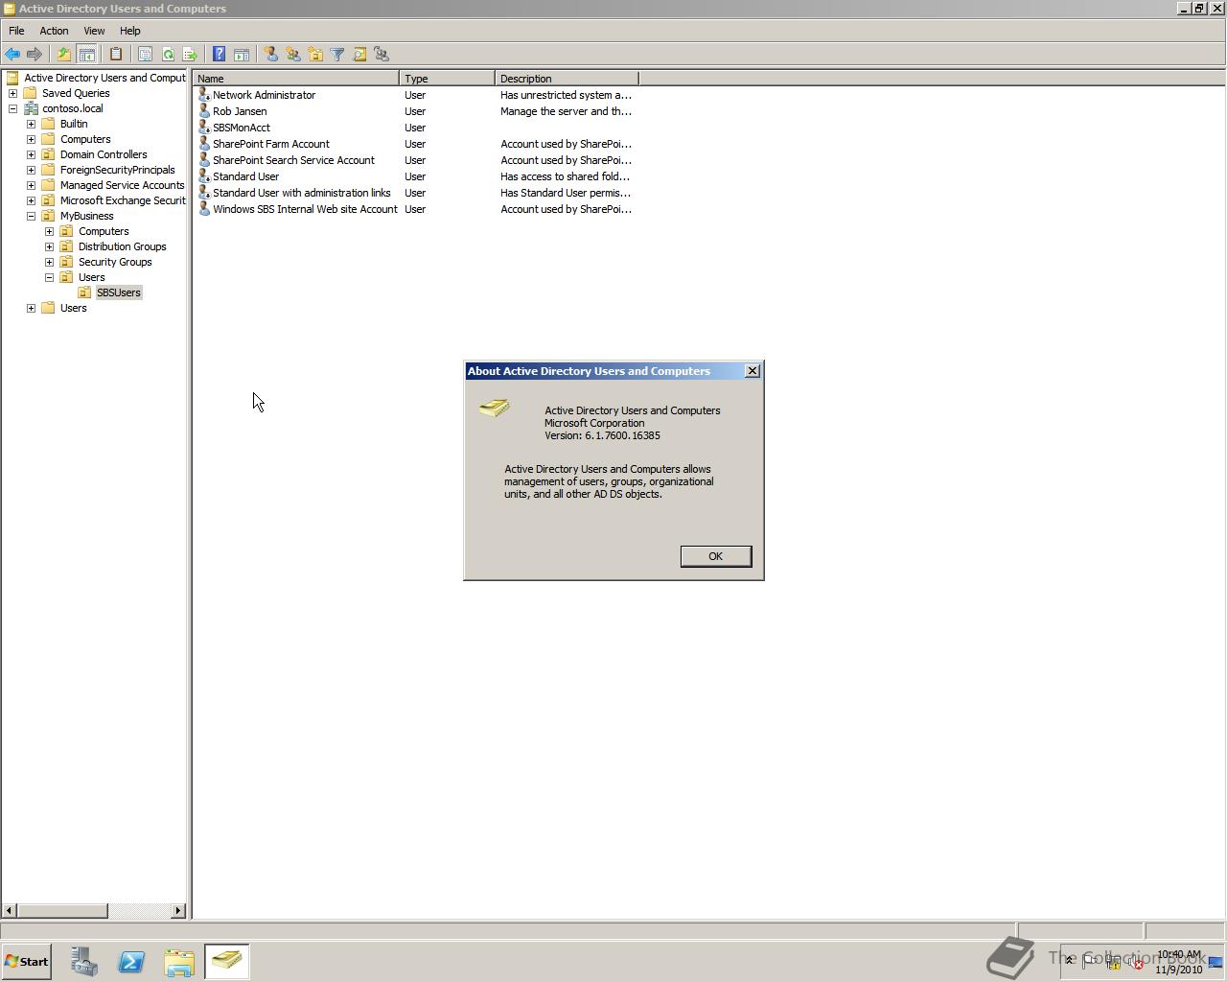Open Help with blue question mark icon
This screenshot has width=1227, height=982.
point(220,55)
